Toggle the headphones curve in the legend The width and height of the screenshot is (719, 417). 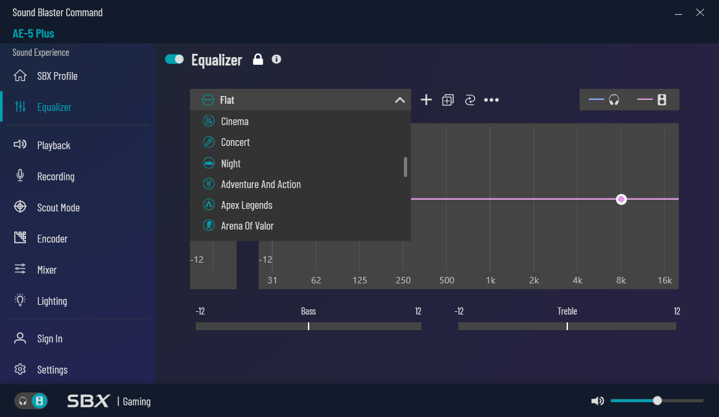[604, 99]
